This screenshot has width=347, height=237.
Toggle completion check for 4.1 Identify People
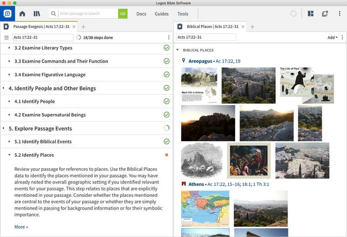coord(166,101)
